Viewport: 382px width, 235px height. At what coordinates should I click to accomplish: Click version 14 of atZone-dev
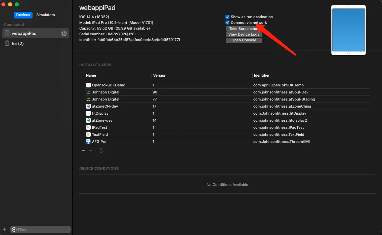click(x=154, y=120)
